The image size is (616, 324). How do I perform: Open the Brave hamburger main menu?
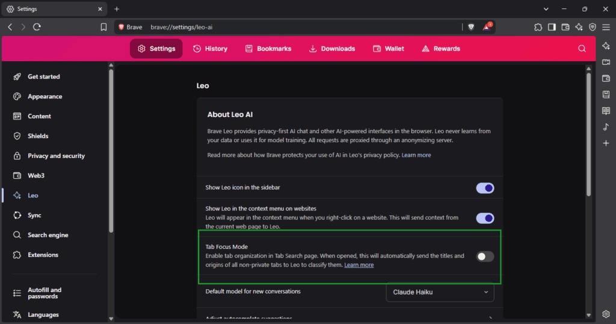606,27
